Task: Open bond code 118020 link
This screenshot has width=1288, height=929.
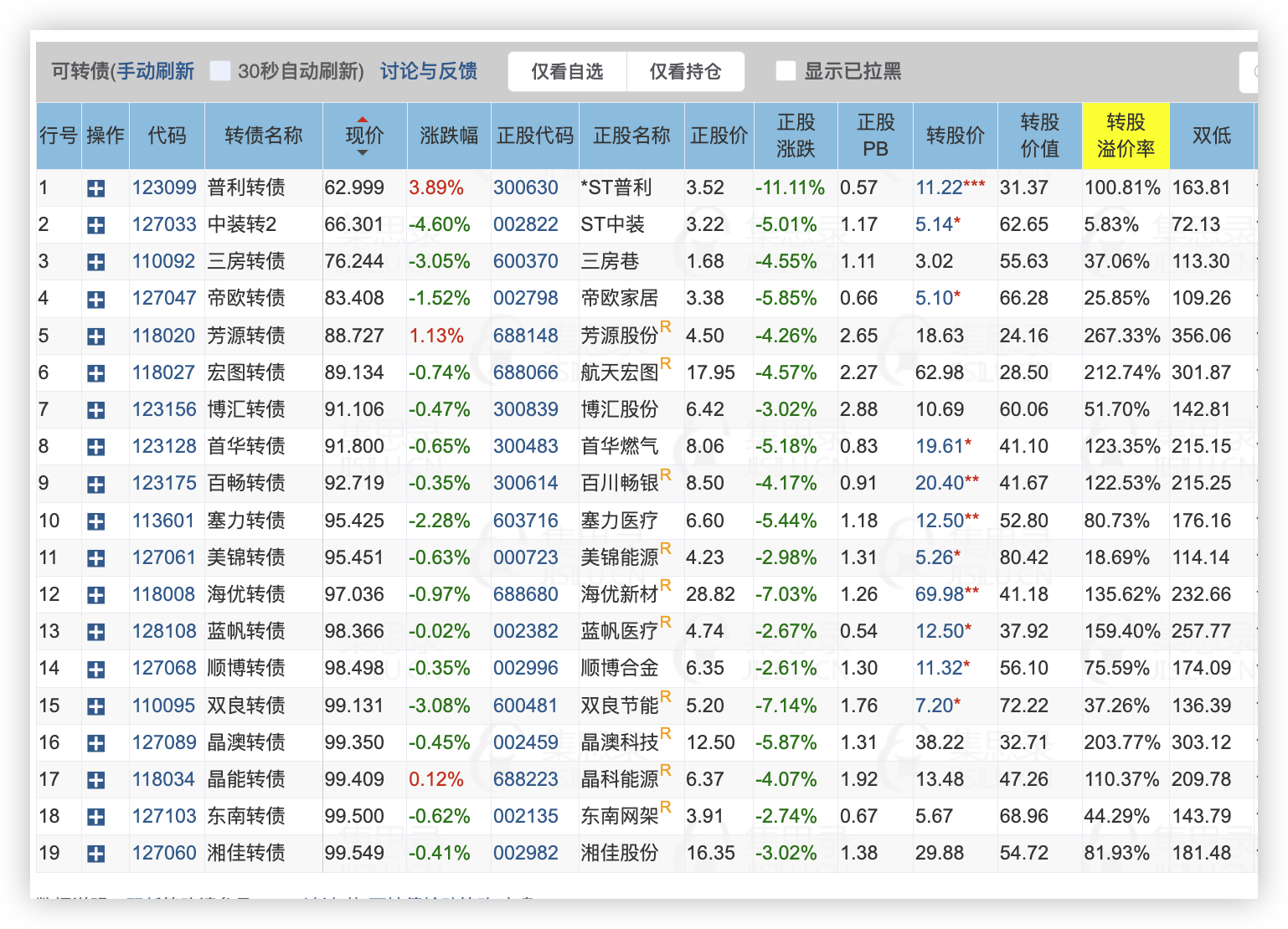Action: 164,336
